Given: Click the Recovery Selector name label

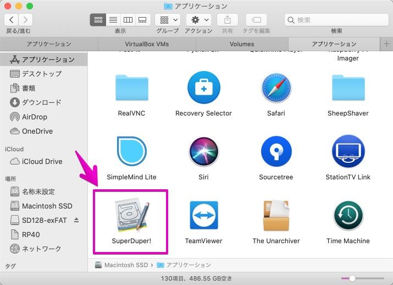Looking at the screenshot, I should 203,113.
